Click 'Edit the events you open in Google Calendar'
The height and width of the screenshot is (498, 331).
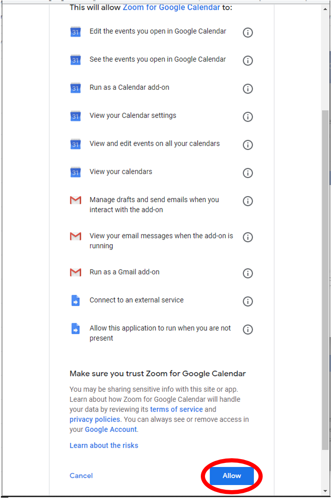[158, 31]
